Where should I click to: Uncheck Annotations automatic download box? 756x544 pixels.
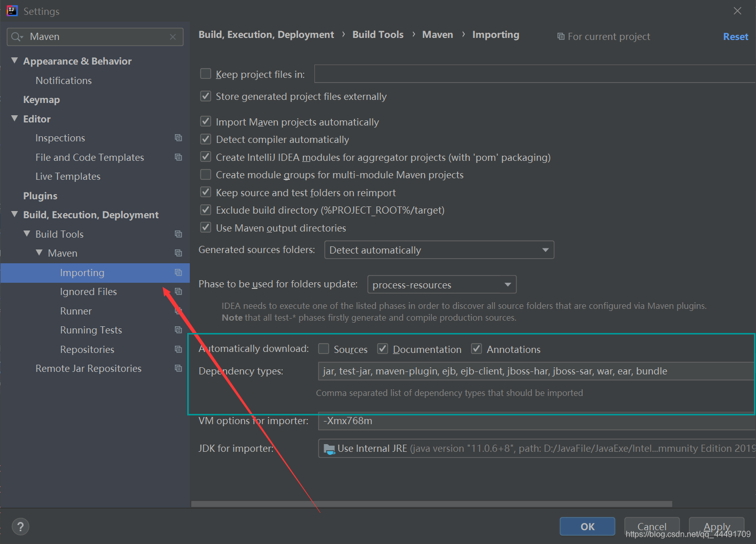(476, 349)
